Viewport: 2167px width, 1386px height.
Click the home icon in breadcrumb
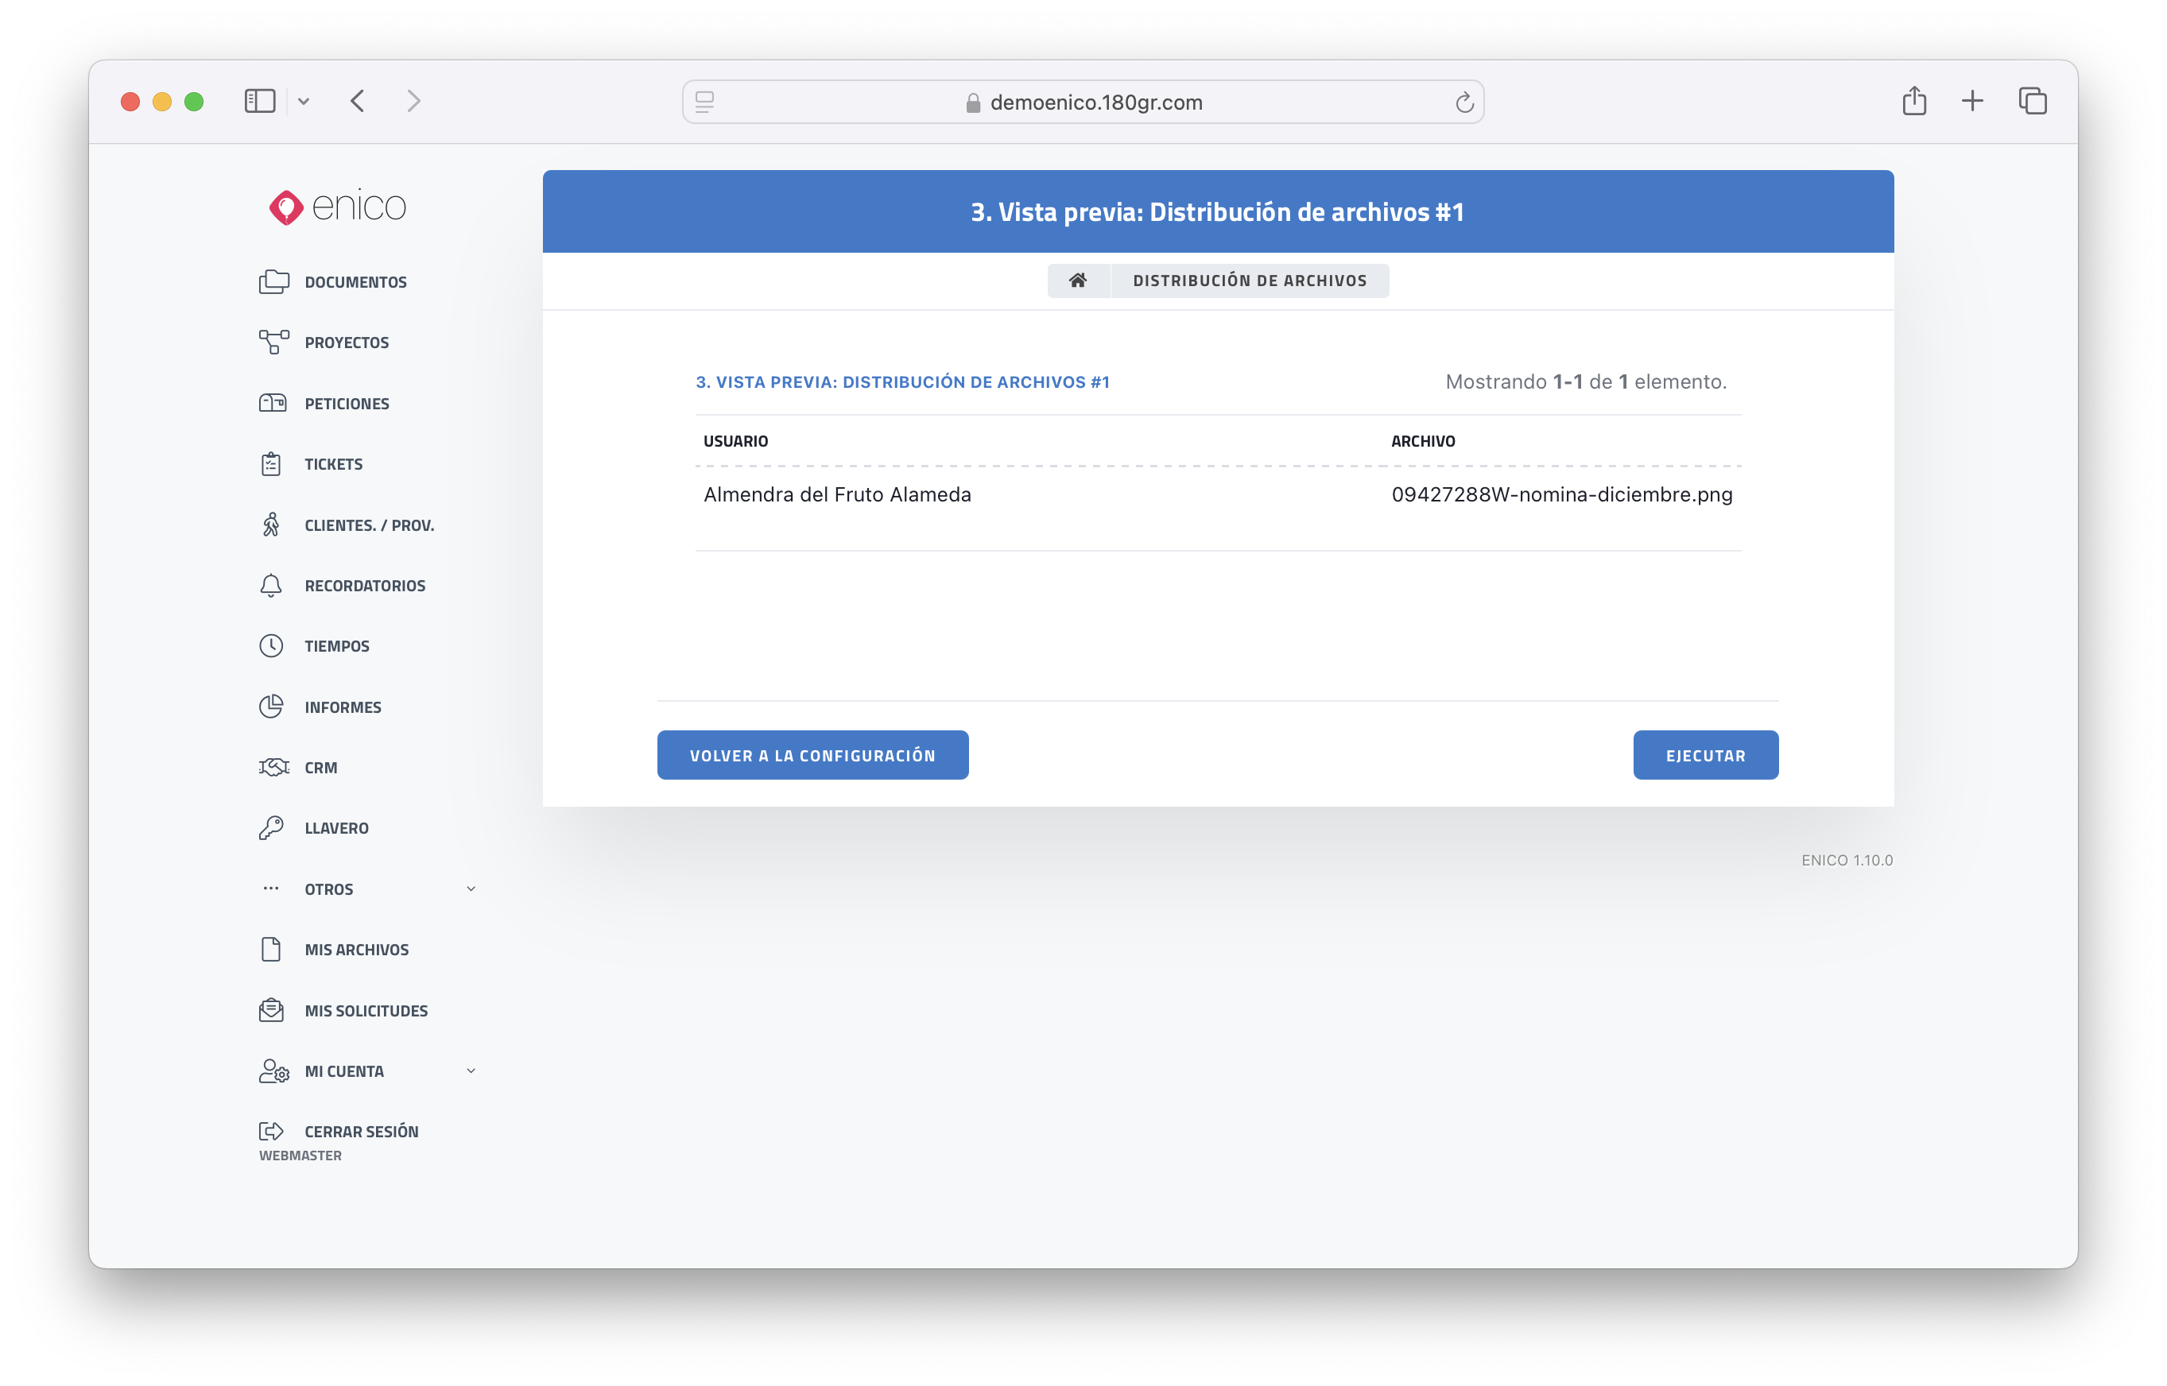tap(1078, 281)
